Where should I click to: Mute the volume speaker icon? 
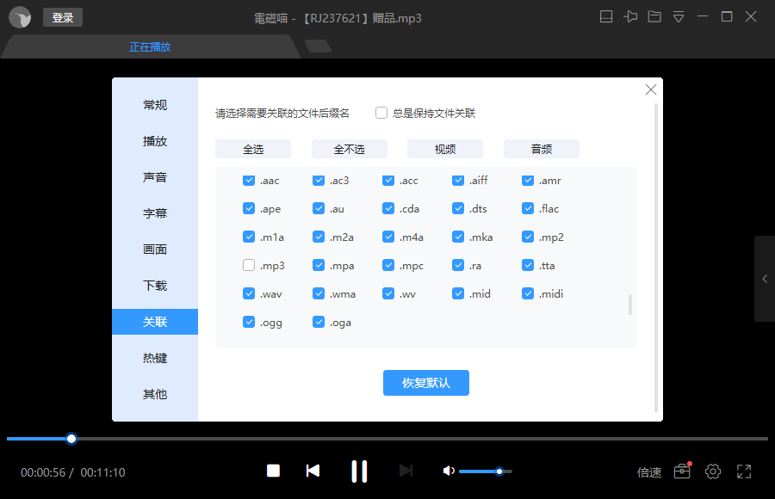tap(448, 471)
